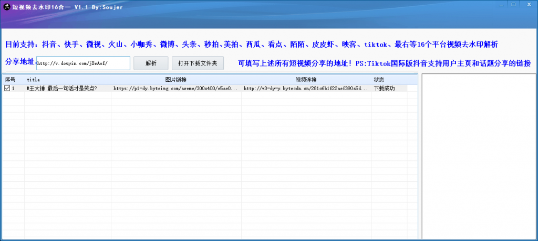The height and width of the screenshot is (241, 538).
Task: Click the 下载成功 status cell
Action: (384, 89)
